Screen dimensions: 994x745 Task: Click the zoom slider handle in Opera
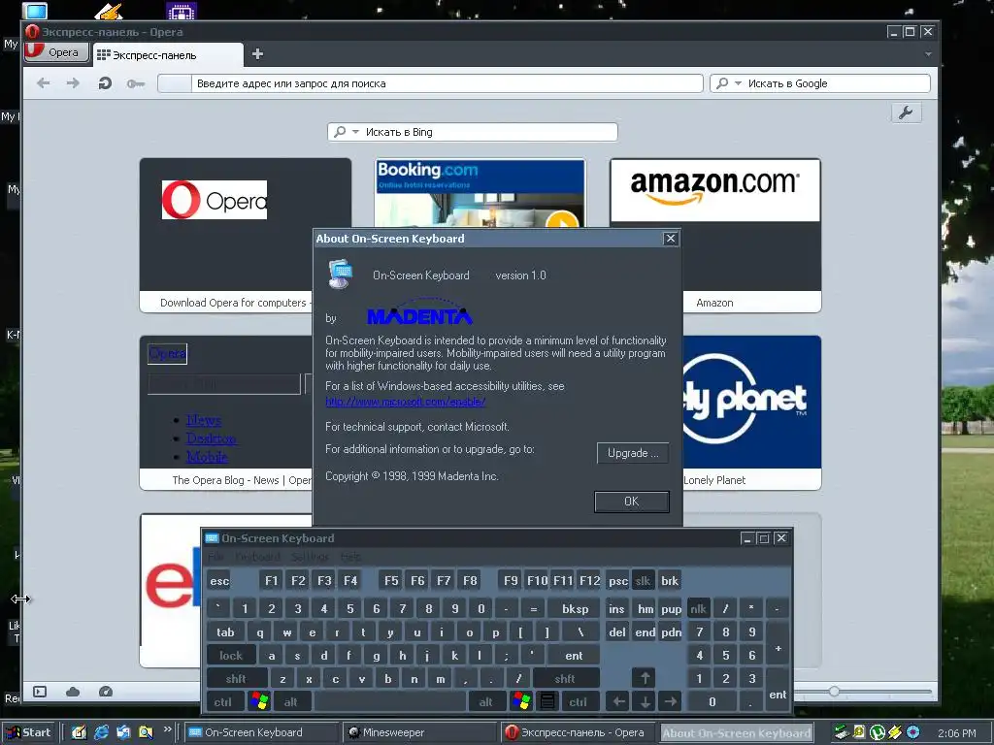tap(834, 691)
